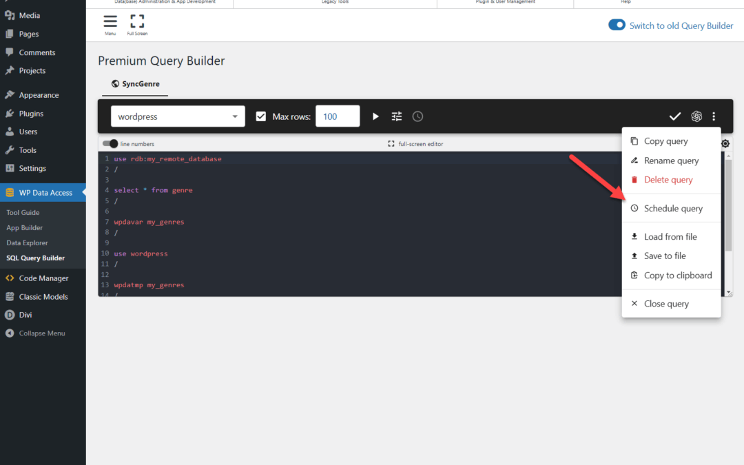This screenshot has width=744, height=465.
Task: Run the query with play button
Action: (375, 116)
